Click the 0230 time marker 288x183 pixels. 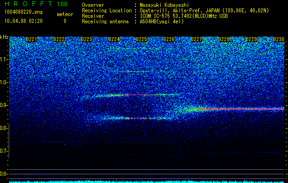[279, 39]
